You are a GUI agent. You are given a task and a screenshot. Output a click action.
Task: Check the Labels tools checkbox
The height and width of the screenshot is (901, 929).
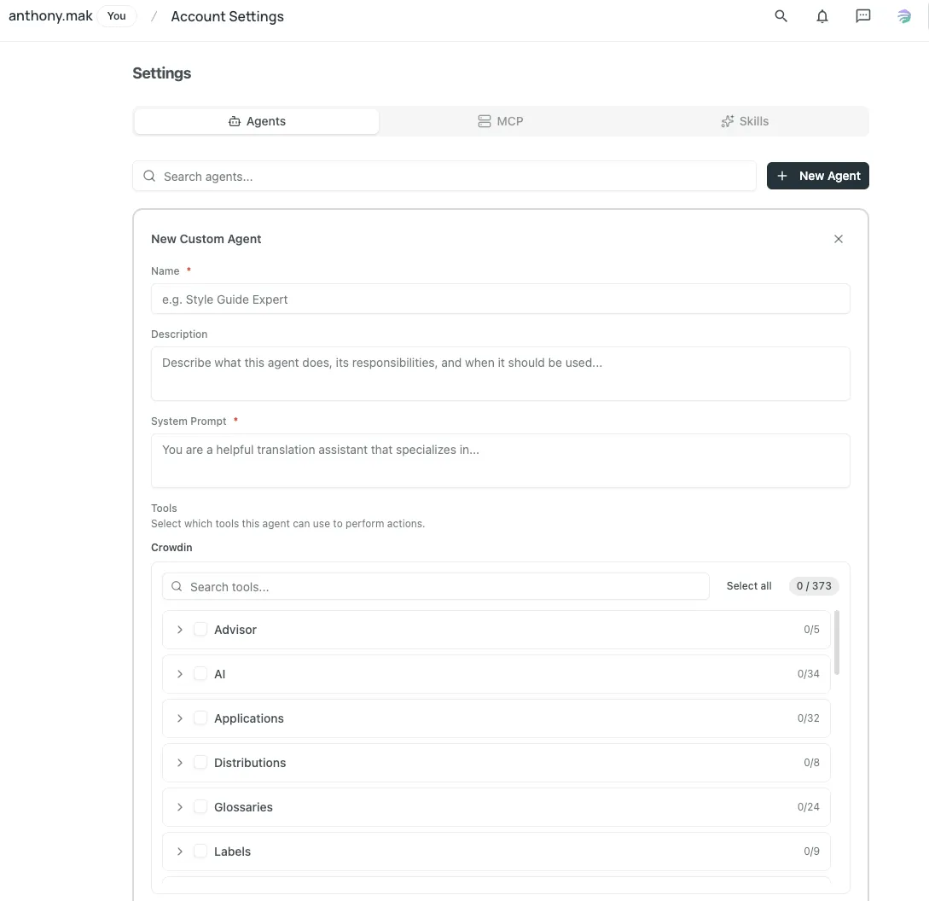click(200, 852)
